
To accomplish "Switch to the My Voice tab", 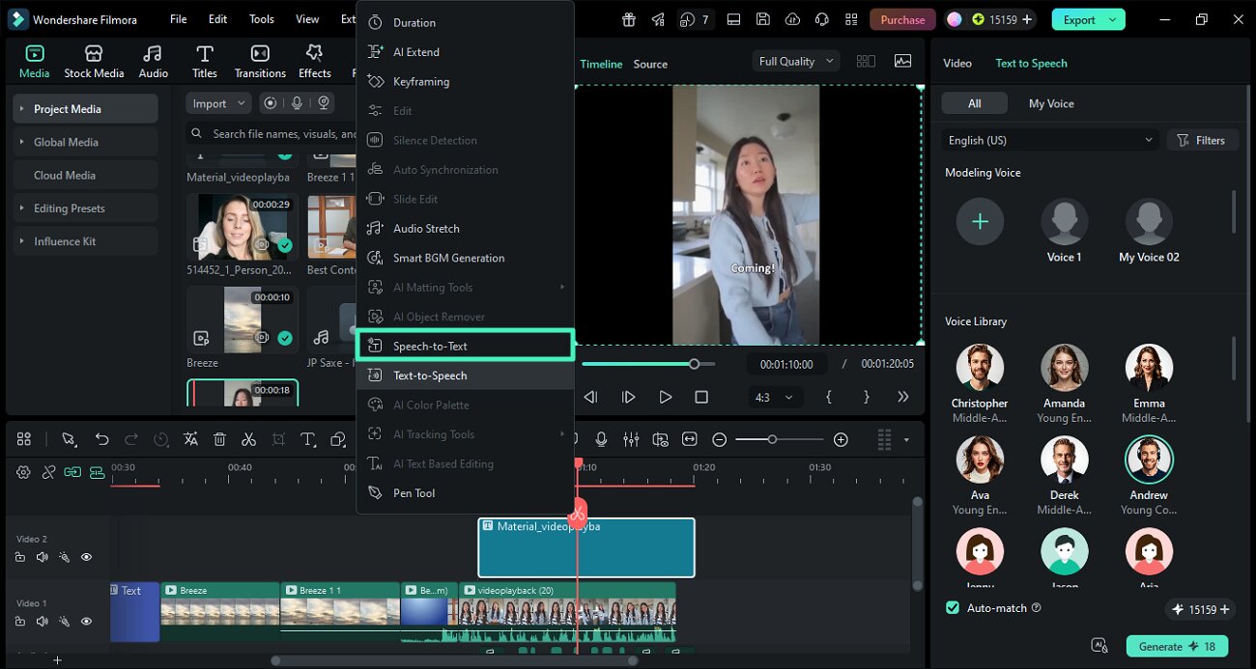I will coord(1051,103).
